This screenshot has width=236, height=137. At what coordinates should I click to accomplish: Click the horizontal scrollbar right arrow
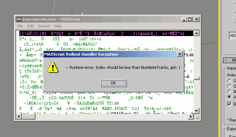pos(191,116)
